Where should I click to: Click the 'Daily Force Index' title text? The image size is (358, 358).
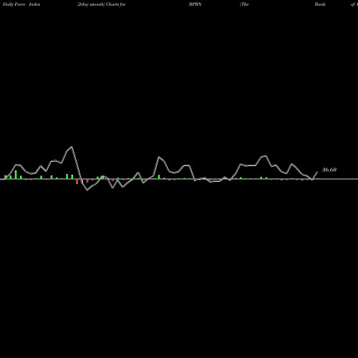[x=21, y=4]
